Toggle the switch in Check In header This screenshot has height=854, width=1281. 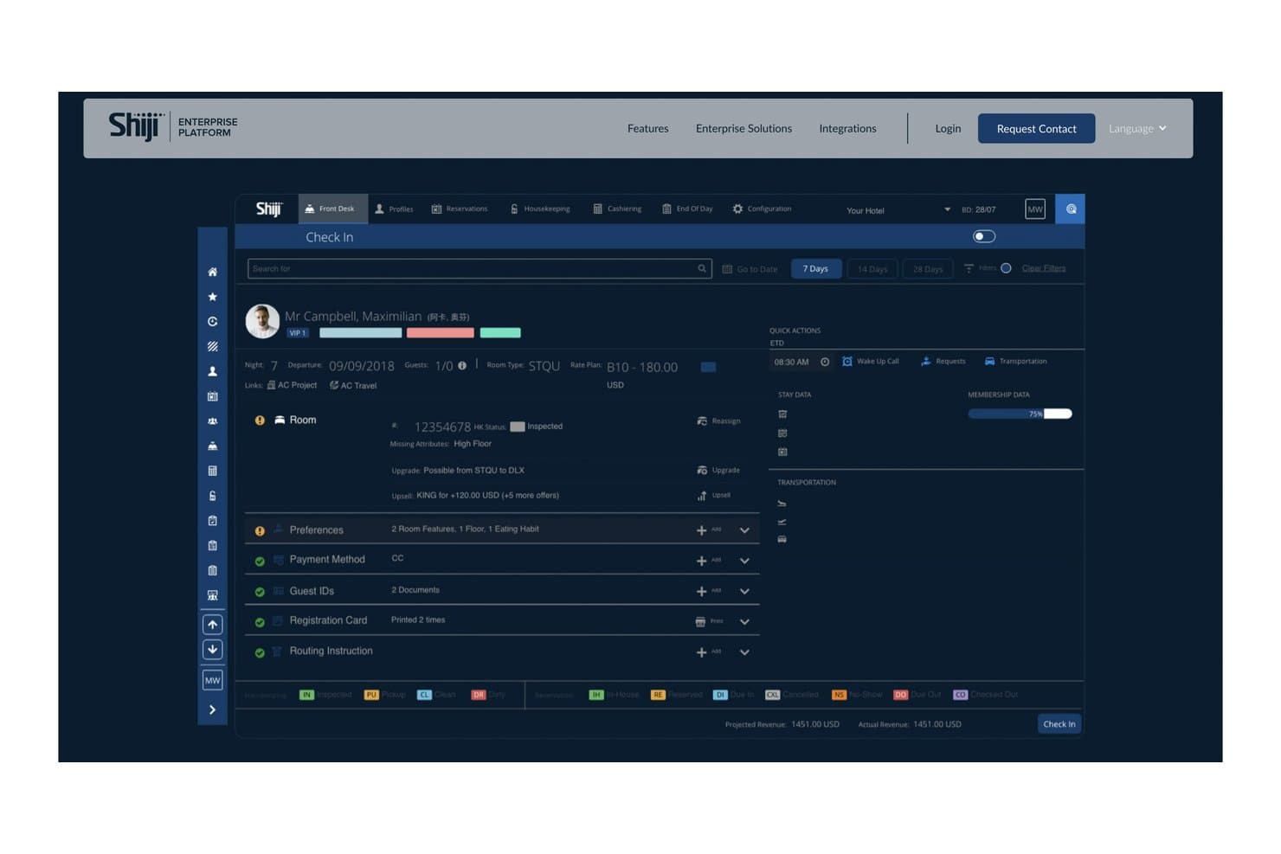[984, 236]
